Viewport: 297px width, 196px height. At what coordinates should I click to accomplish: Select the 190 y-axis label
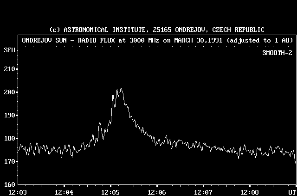[x=9, y=115]
